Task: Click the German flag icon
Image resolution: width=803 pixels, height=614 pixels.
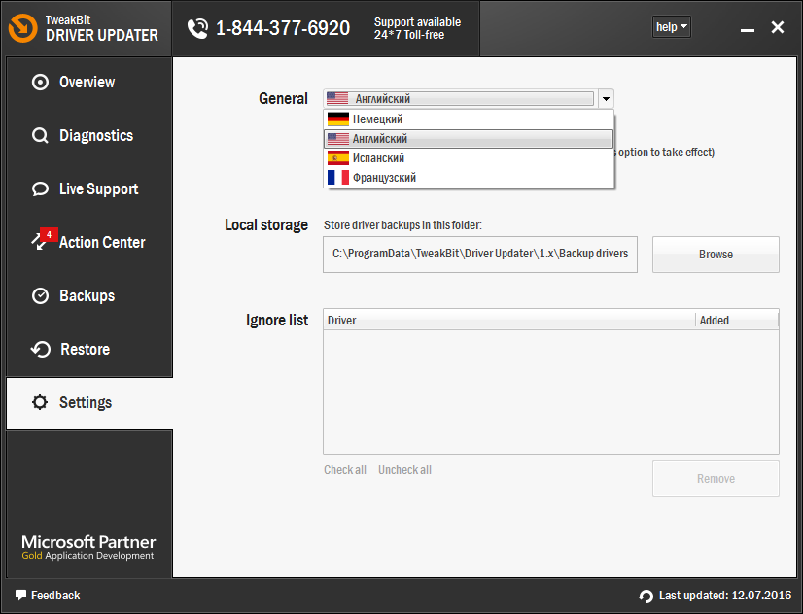Action: click(338, 119)
